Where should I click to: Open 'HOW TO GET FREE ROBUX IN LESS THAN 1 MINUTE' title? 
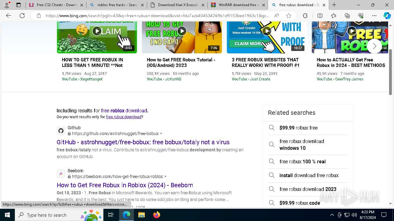92,63
